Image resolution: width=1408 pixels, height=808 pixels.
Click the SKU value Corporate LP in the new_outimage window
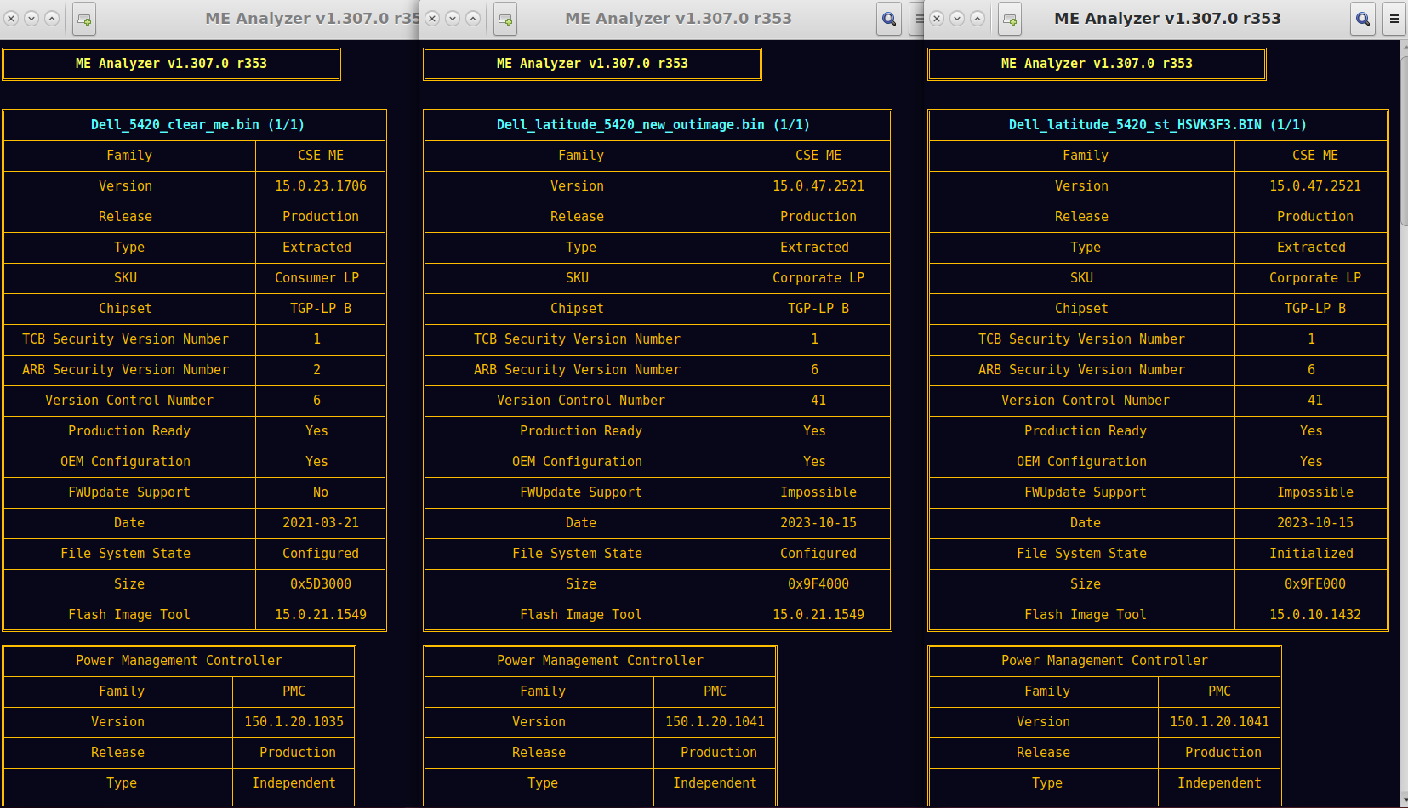pos(818,278)
